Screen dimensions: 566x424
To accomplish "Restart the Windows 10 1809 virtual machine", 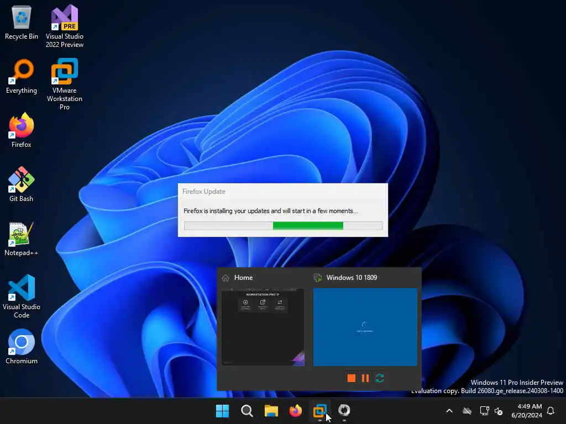I will tap(379, 378).
